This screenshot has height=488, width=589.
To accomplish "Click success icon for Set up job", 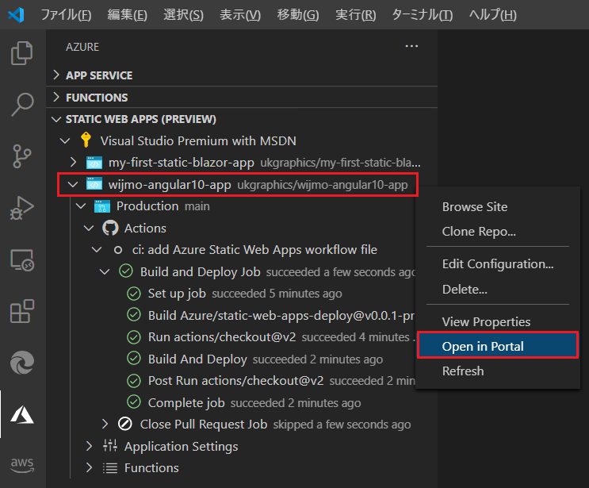I will pyautogui.click(x=134, y=294).
